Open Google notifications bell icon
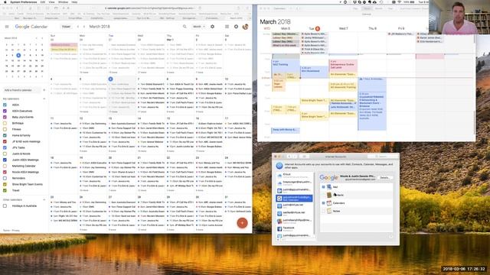This screenshot has width=490, height=275. pos(236,27)
